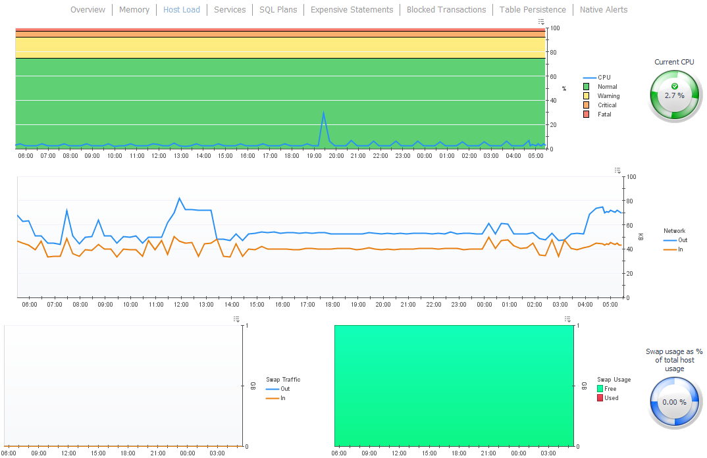Click the "Free" swatch in Swap Usage legend
The height and width of the screenshot is (458, 707).
(598, 389)
